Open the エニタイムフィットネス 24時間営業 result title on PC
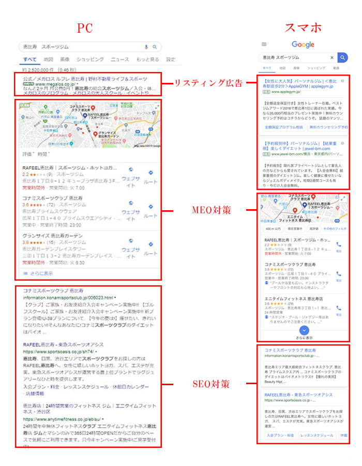Viewport: 362px width, 466px height. [89, 409]
